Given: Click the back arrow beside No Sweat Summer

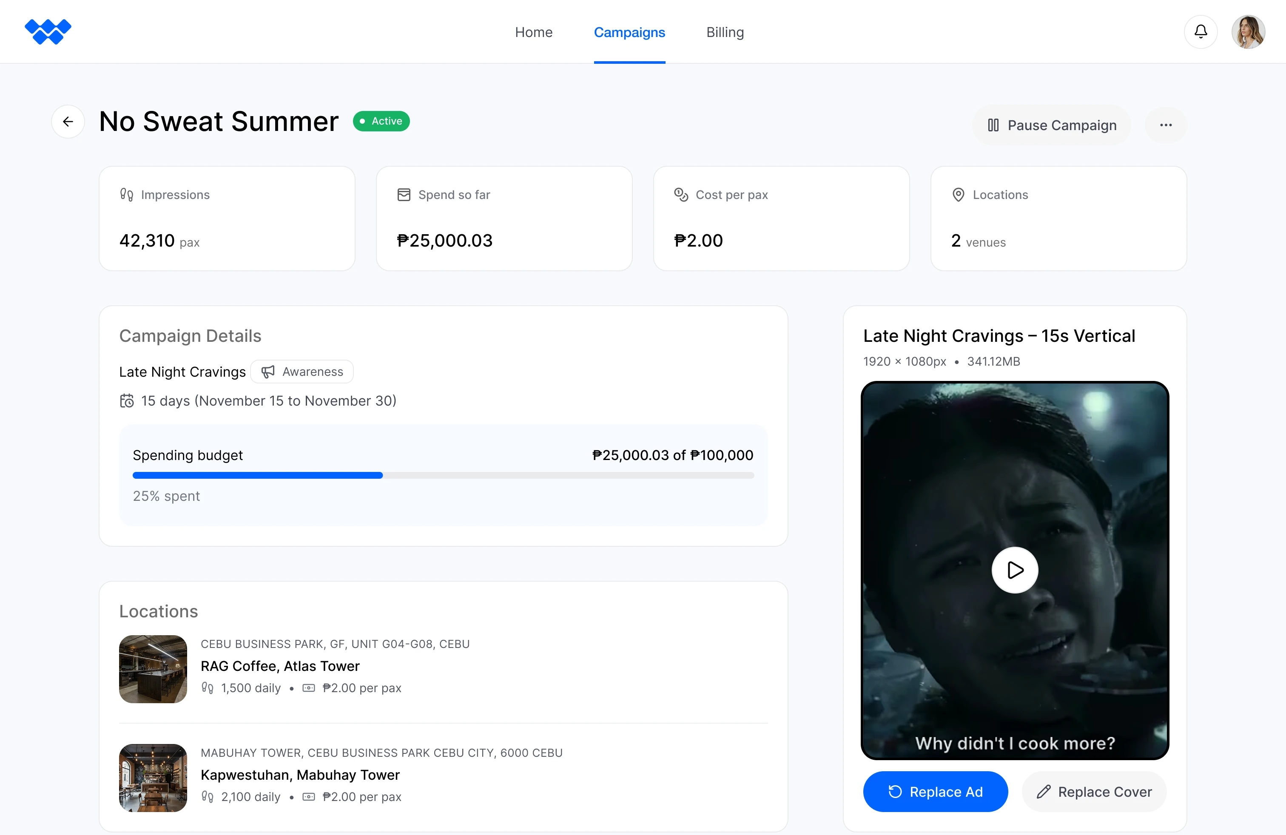Looking at the screenshot, I should click(68, 121).
